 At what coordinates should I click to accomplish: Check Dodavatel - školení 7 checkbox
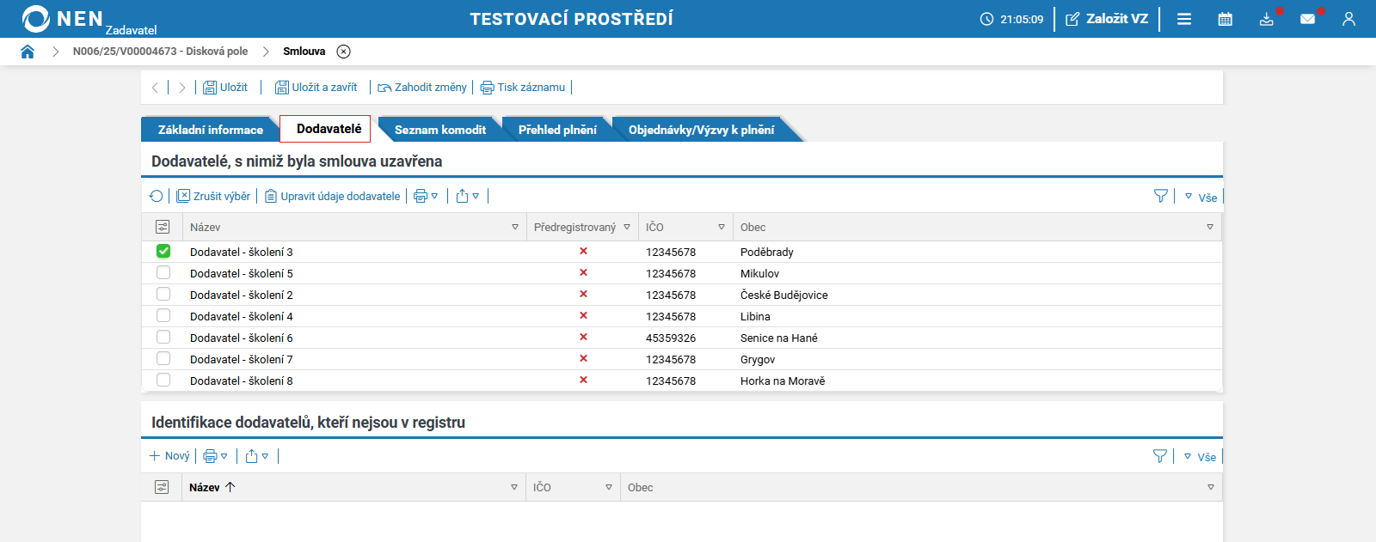tap(163, 358)
